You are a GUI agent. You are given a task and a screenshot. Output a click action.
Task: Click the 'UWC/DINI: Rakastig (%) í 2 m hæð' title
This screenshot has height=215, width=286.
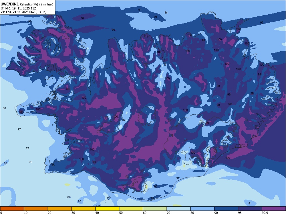(27, 4)
